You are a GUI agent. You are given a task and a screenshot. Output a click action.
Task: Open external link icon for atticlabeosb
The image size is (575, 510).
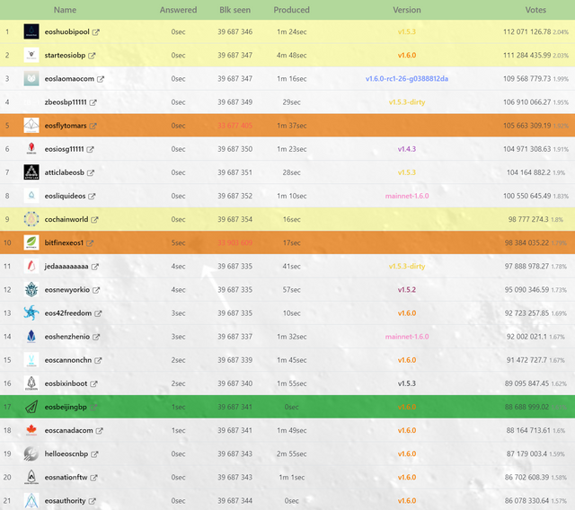coord(91,173)
